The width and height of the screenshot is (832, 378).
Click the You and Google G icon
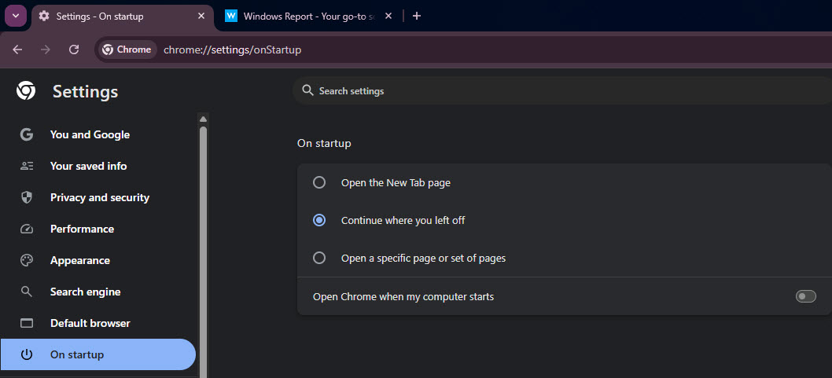[27, 134]
